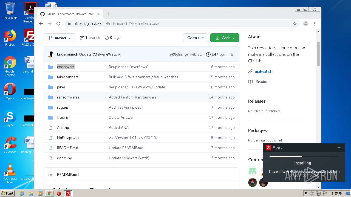Open the Packages section heading
Viewport: 351px width, 197px height.
pyautogui.click(x=257, y=130)
